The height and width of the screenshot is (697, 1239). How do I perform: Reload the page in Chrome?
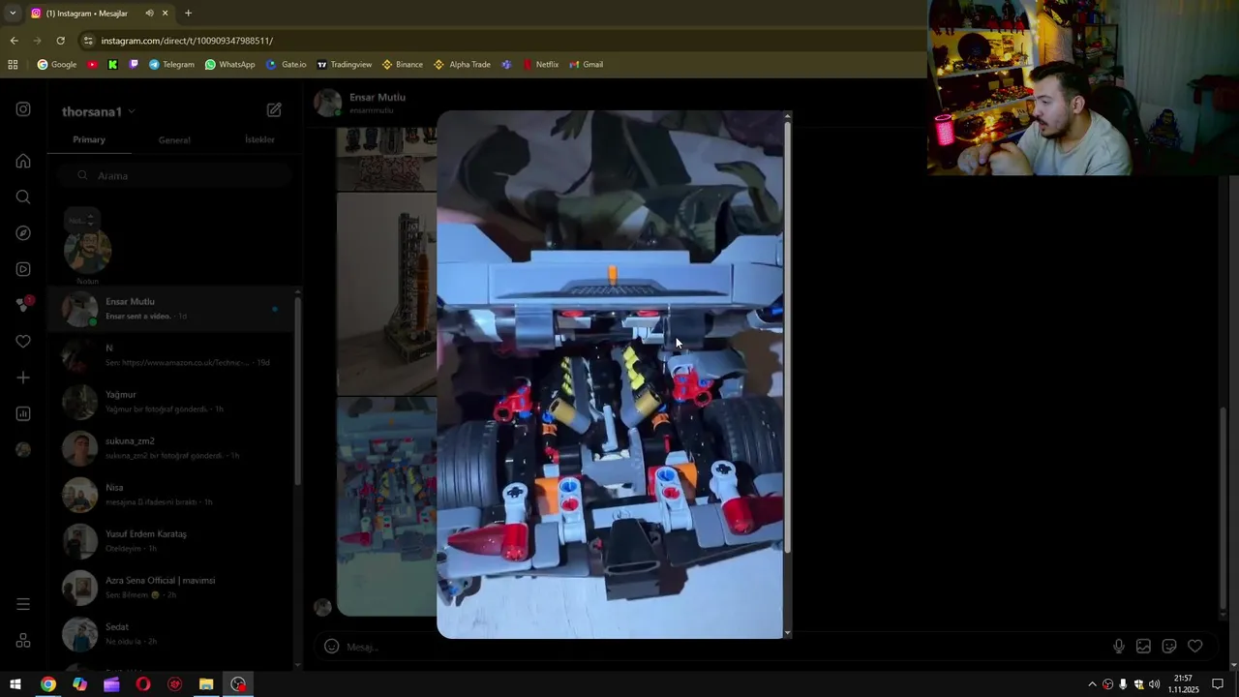pos(60,41)
